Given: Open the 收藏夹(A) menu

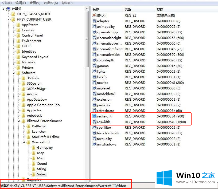Looking at the screenshot, I should (x=51, y=3).
